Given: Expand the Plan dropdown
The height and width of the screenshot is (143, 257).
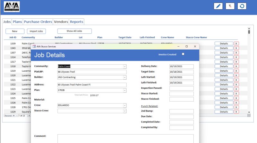Looking at the screenshot, I should pyautogui.click(x=125, y=90).
